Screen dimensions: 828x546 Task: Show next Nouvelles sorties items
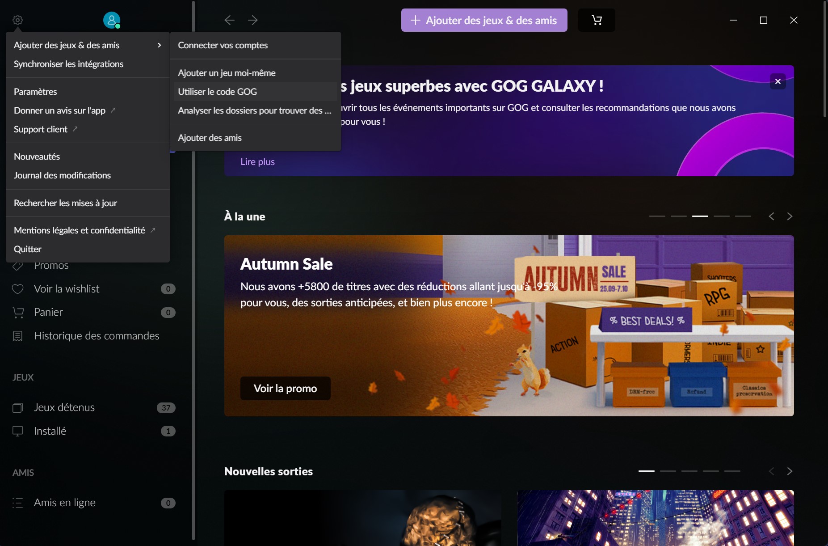coord(790,471)
